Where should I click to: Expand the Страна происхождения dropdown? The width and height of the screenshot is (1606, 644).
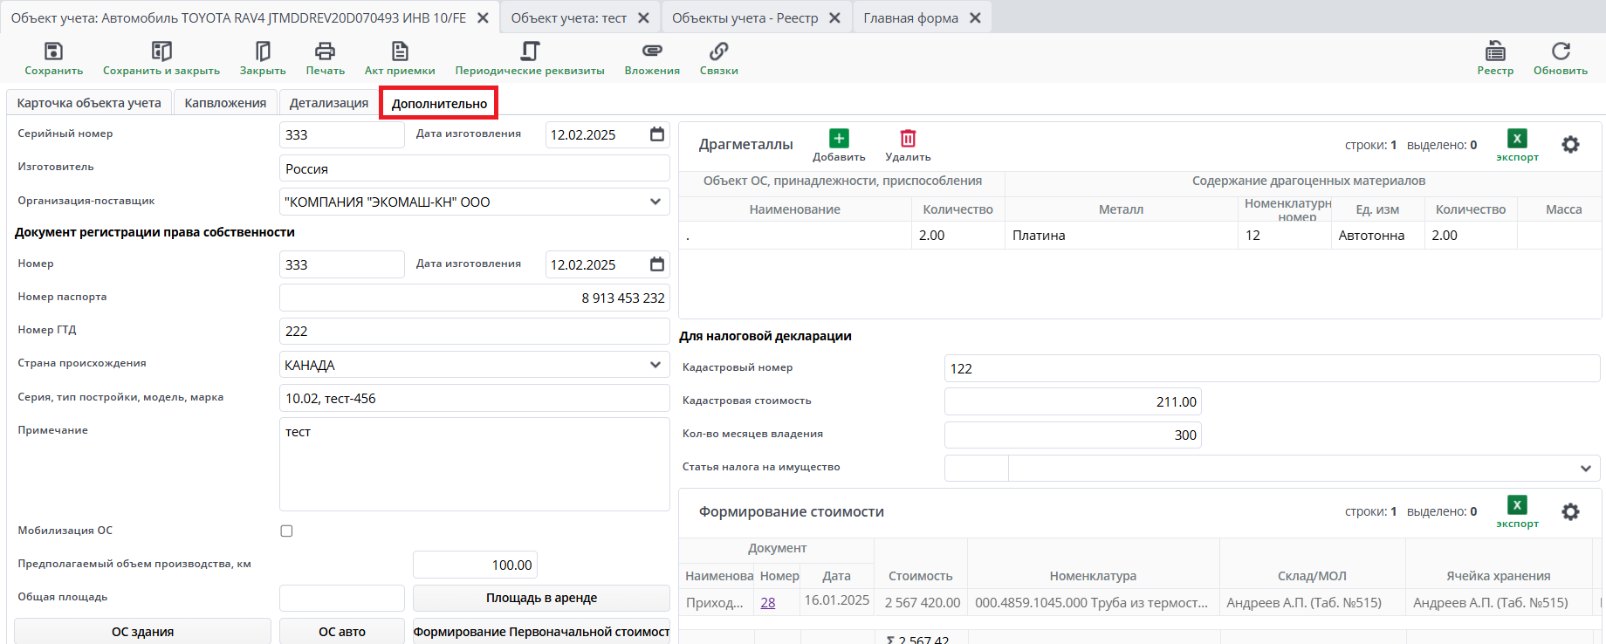click(x=655, y=365)
